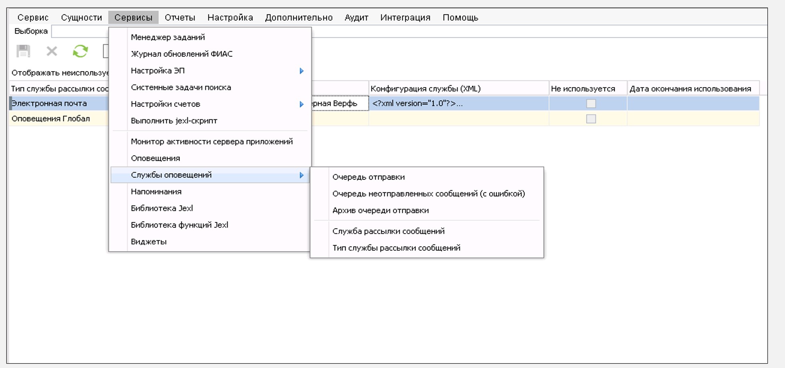Click the Save floppy disk icon
The image size is (785, 368).
[23, 51]
